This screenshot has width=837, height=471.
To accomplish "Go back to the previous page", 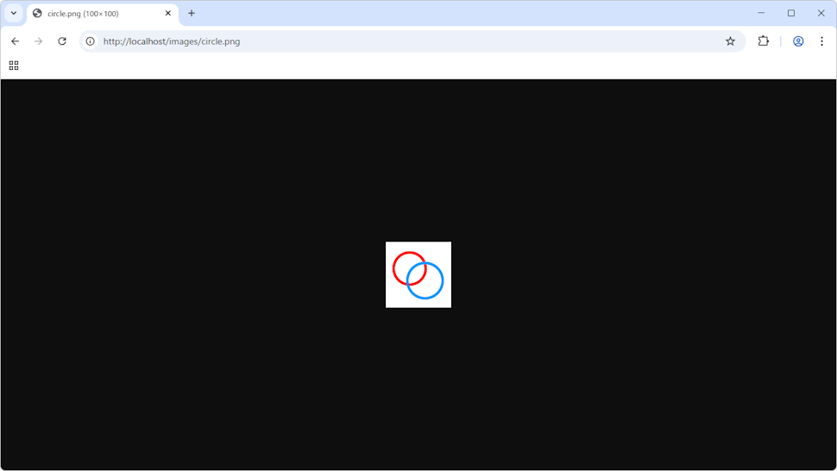I will click(x=15, y=41).
